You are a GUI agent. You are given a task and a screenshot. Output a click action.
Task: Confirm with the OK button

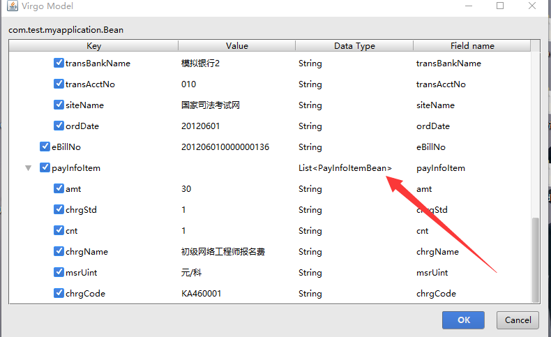(463, 320)
